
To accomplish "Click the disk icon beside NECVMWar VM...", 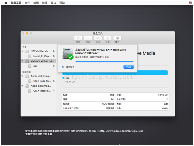I will tap(27, 51).
